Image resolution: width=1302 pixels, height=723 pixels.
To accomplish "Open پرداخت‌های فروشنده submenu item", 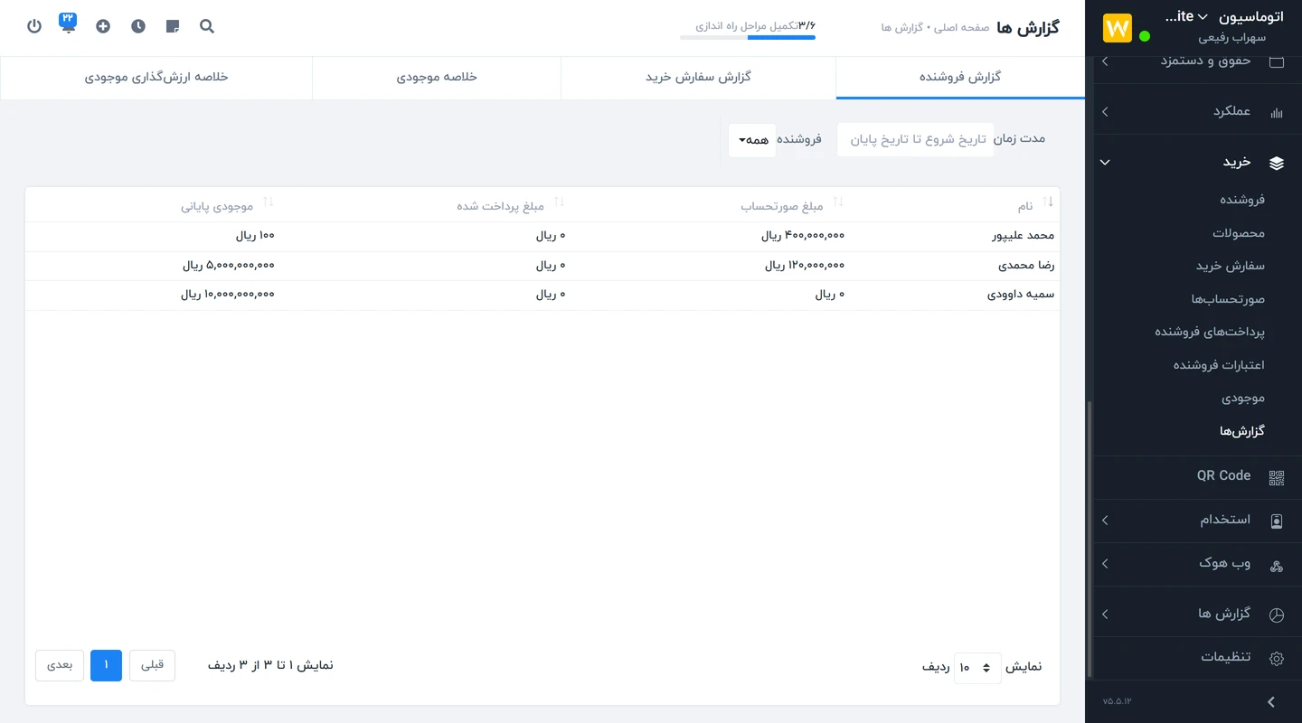I will pyautogui.click(x=1210, y=332).
